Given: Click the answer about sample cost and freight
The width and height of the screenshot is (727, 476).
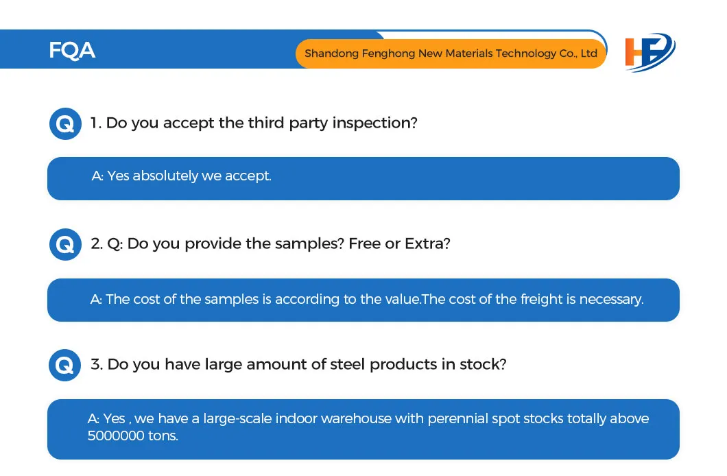Looking at the screenshot, I should pyautogui.click(x=367, y=300).
